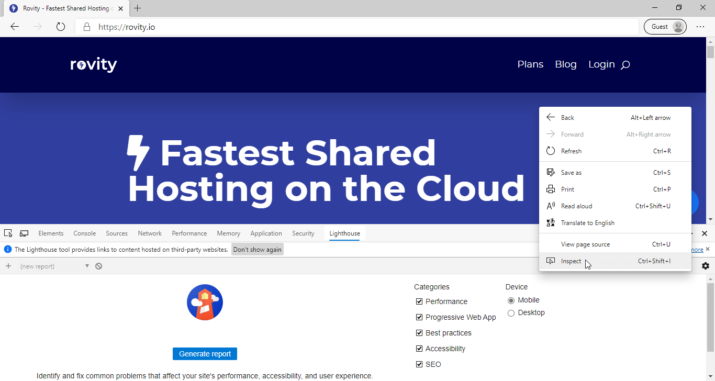
Task: Open the Plans page link
Action: pyautogui.click(x=530, y=64)
